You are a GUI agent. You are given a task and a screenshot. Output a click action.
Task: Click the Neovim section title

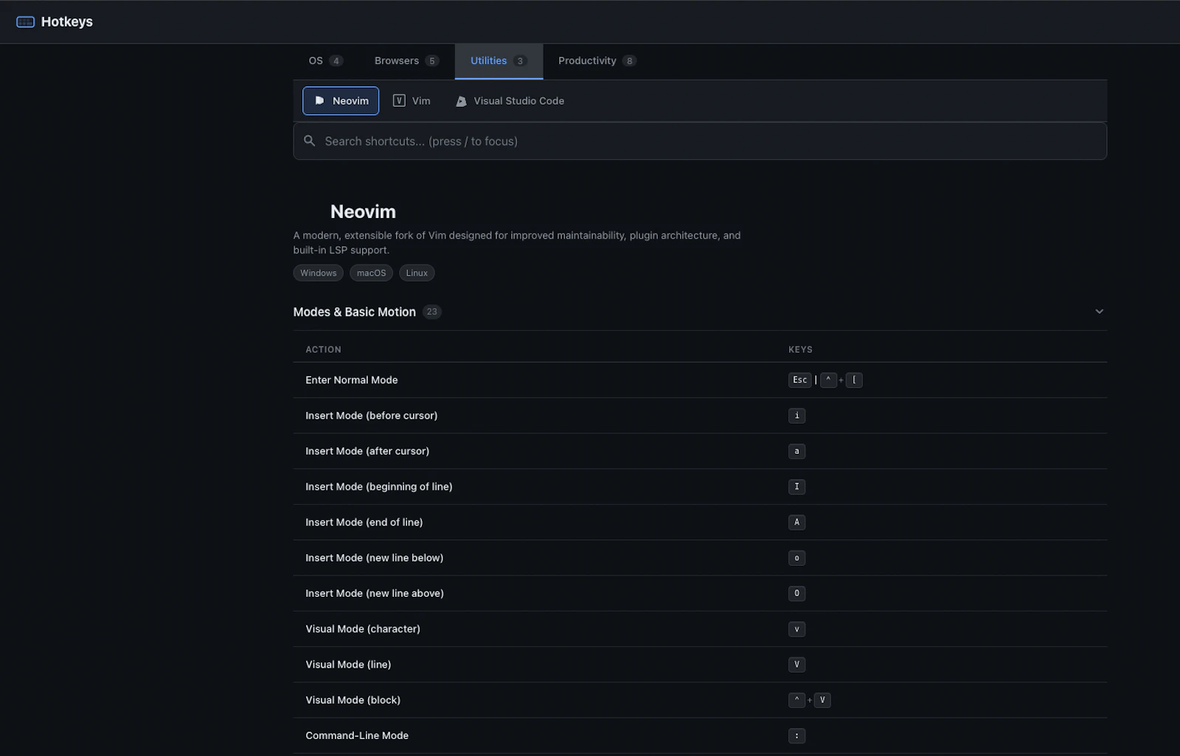[x=363, y=212]
